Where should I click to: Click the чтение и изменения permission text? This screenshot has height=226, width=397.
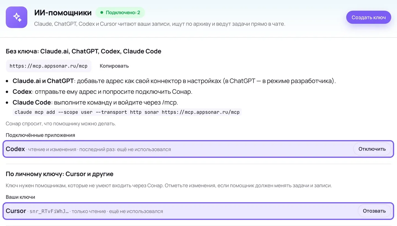(x=52, y=149)
